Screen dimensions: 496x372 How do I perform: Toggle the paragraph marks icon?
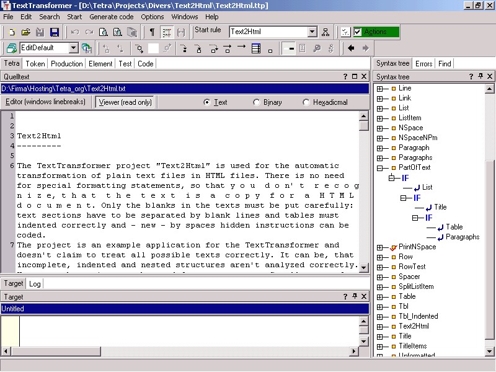(x=152, y=32)
